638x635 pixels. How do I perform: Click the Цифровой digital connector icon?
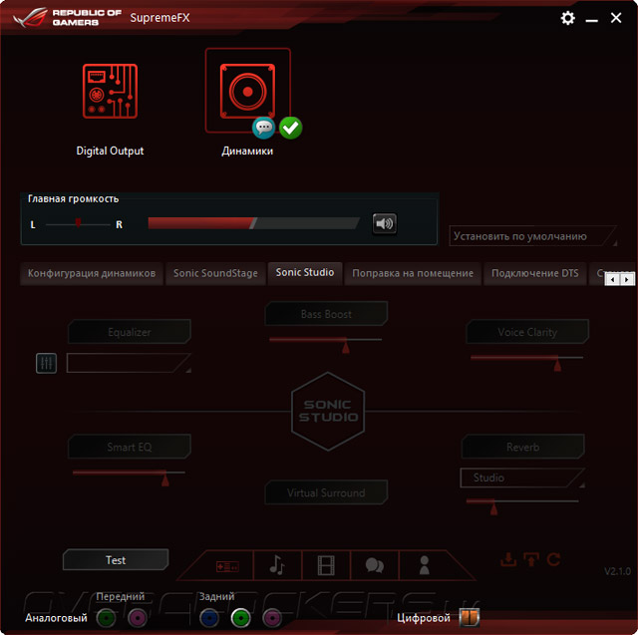(470, 617)
